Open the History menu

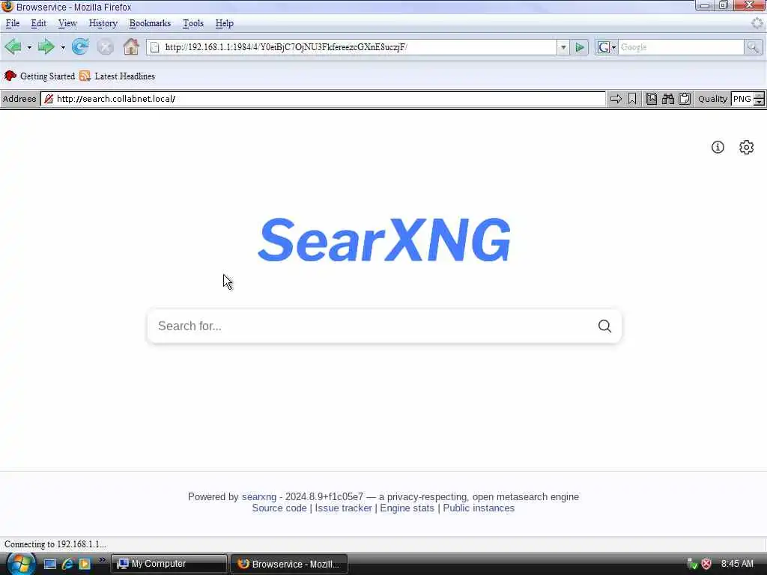pyautogui.click(x=103, y=23)
